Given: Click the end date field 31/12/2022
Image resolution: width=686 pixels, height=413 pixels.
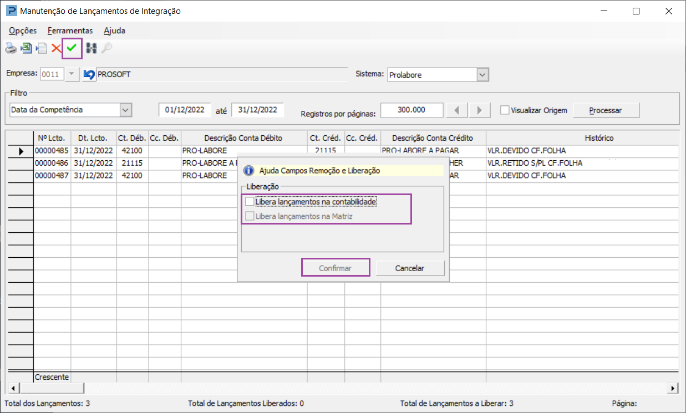Looking at the screenshot, I should coord(258,110).
